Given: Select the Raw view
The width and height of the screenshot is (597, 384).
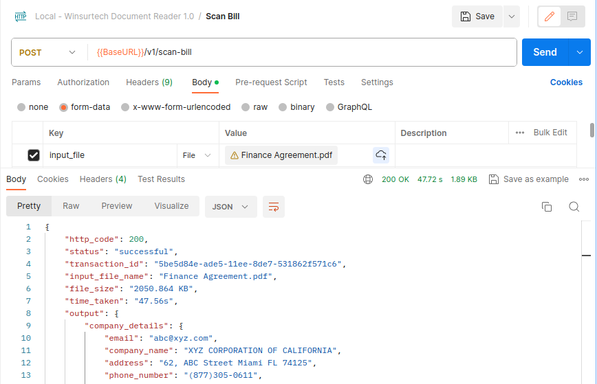Looking at the screenshot, I should (x=71, y=206).
